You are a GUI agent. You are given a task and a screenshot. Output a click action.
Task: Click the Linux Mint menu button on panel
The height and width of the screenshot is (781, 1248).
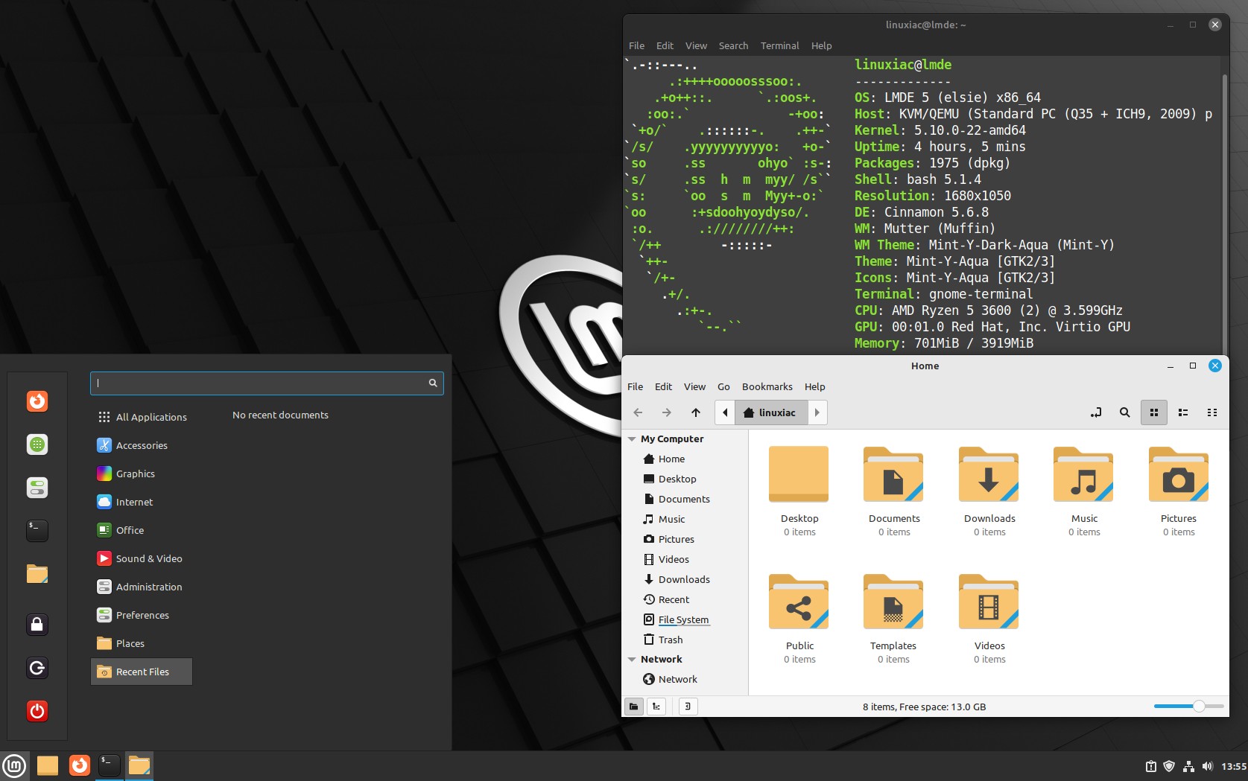[14, 765]
